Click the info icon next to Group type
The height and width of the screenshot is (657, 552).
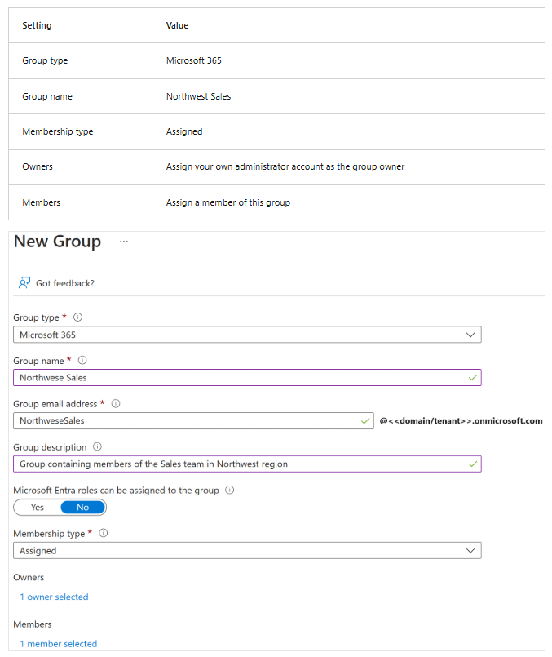tap(78, 317)
